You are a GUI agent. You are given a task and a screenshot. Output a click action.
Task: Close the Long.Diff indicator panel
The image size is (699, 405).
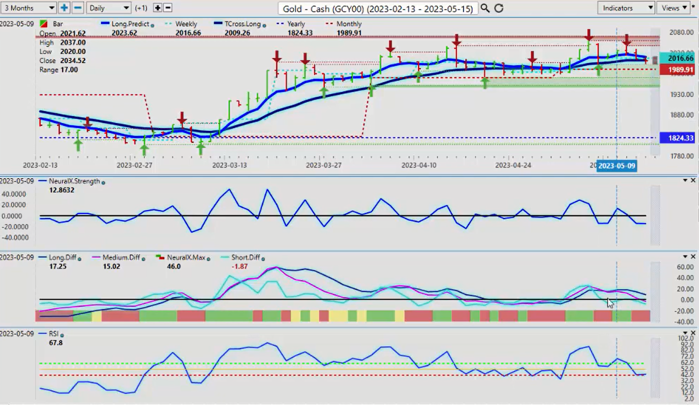tap(693, 256)
